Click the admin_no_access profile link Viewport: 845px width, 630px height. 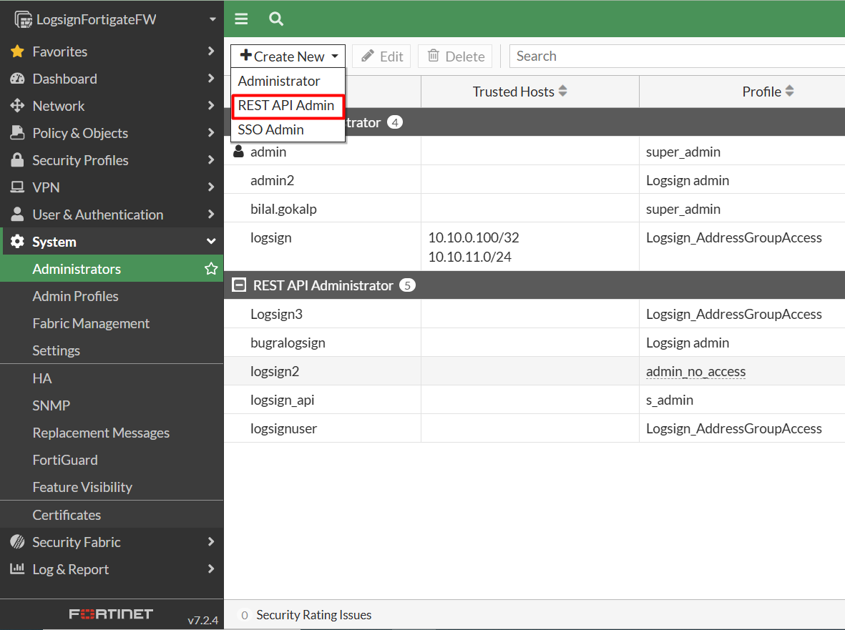pyautogui.click(x=695, y=371)
